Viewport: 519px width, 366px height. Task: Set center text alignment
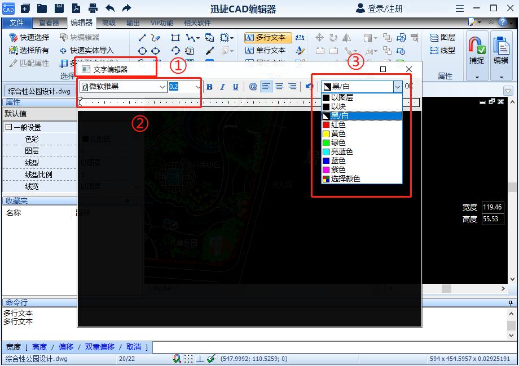point(279,87)
